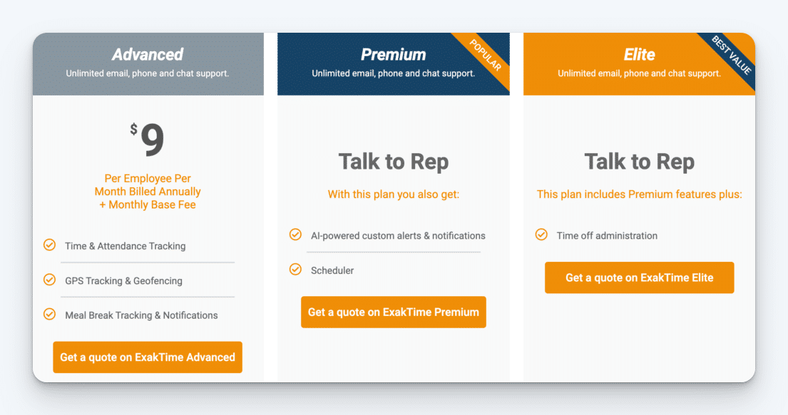Click the Per Employee Per Month billing text

coord(147,191)
